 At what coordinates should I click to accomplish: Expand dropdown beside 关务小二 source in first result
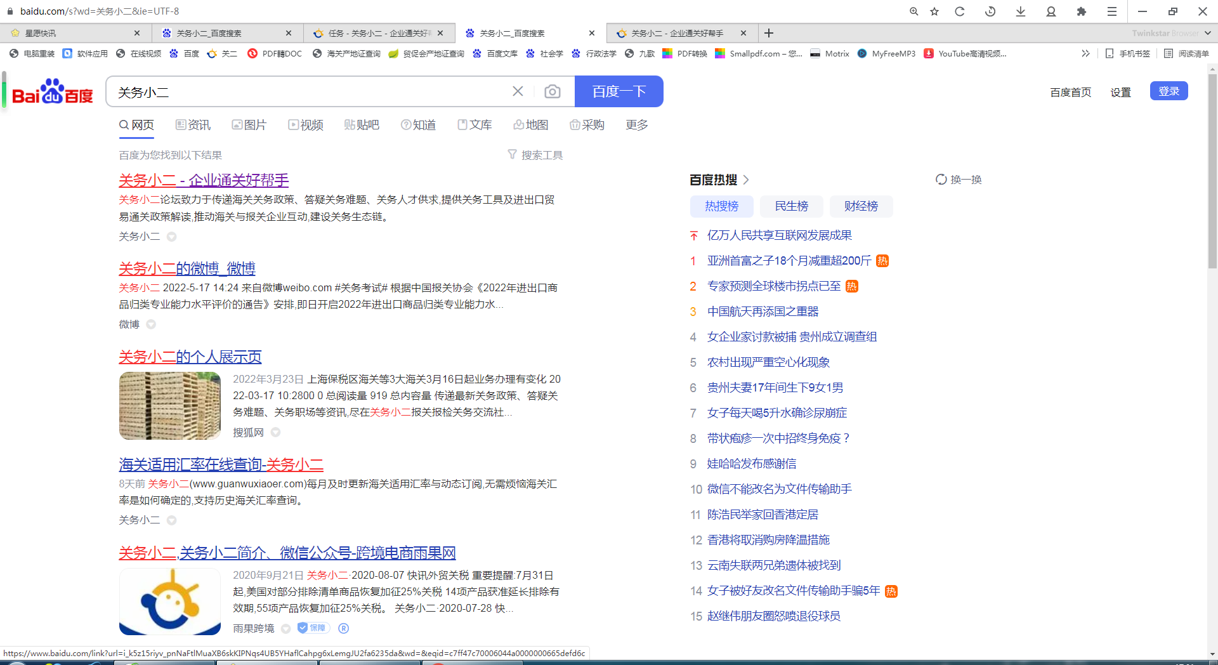tap(171, 237)
